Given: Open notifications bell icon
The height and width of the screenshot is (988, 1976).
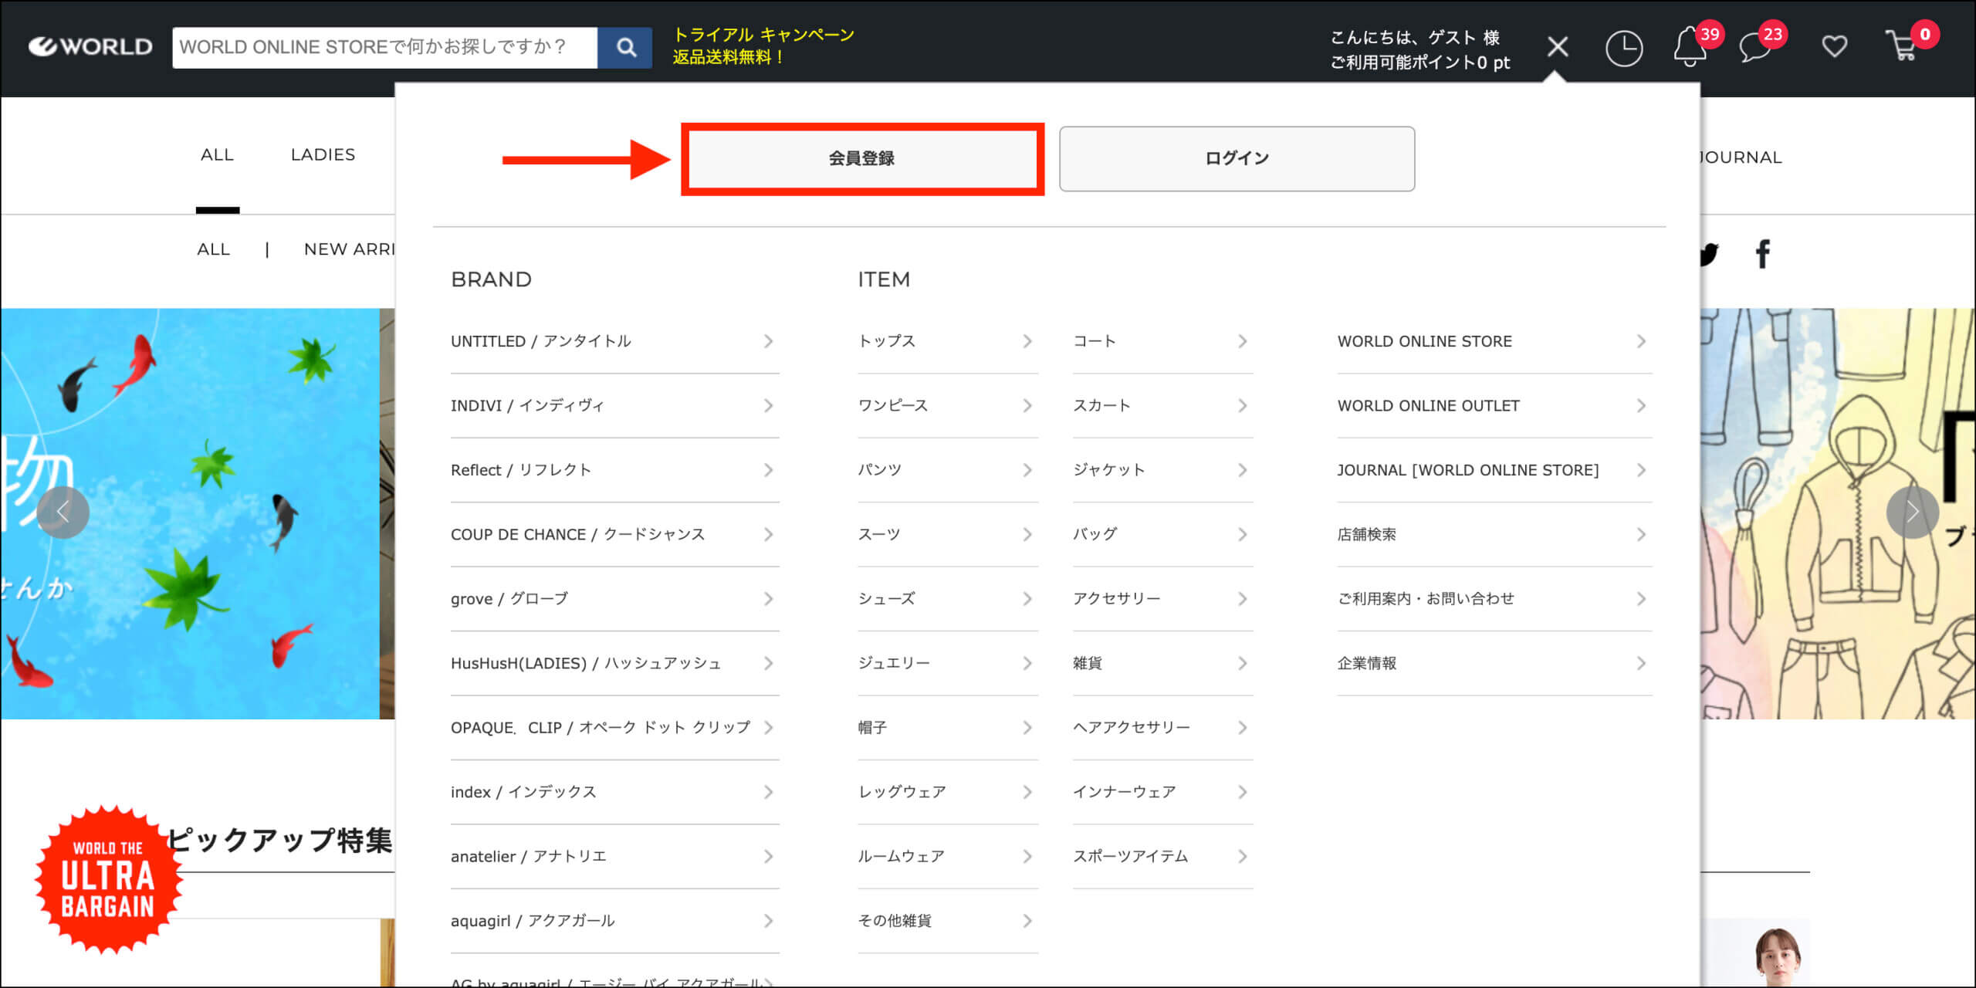Looking at the screenshot, I should (x=1689, y=47).
